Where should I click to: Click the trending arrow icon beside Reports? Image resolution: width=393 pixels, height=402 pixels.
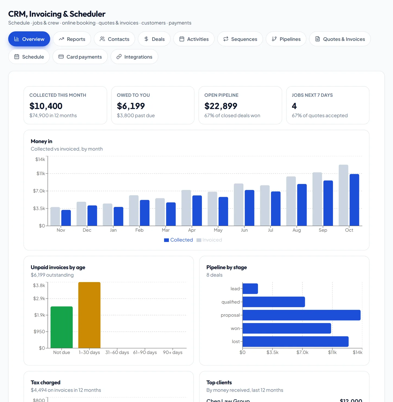click(61, 39)
